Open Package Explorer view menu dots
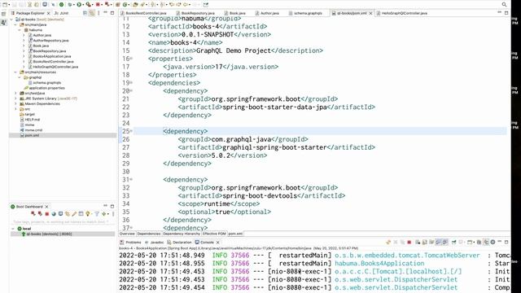Viewport: 521px width, 293px height. click(x=99, y=13)
